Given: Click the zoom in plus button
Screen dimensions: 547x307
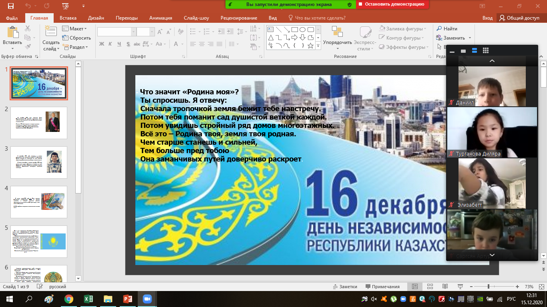Looking at the screenshot, I should [517, 287].
